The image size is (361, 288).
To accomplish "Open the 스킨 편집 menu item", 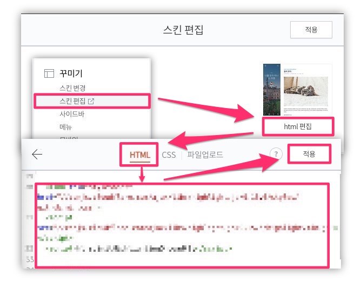I will coord(92,101).
